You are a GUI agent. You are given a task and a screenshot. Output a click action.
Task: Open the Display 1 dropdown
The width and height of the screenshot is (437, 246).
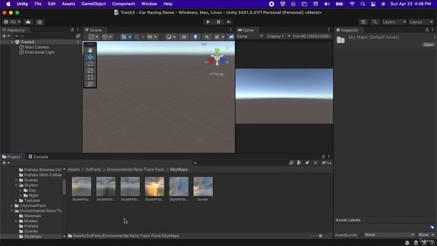[278, 36]
